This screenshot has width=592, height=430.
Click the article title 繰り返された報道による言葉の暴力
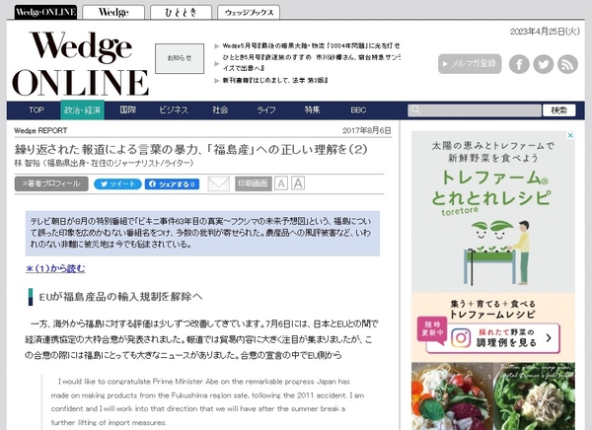click(191, 150)
